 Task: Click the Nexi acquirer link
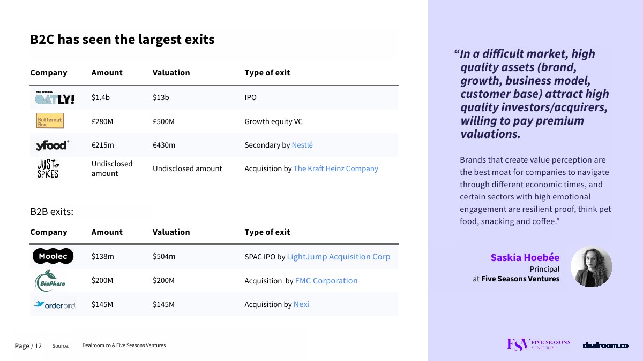click(x=302, y=304)
